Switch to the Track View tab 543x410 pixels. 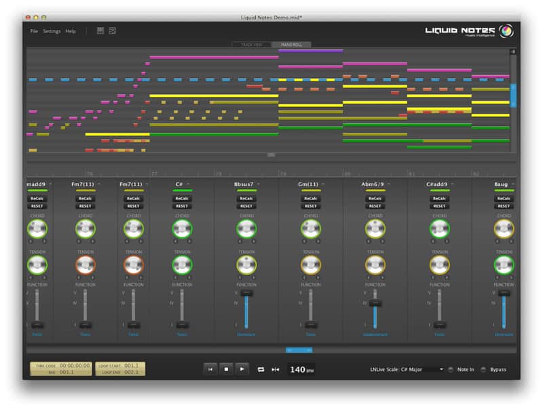pyautogui.click(x=252, y=45)
